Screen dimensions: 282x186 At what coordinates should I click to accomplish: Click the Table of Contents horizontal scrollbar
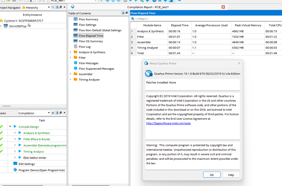[91, 185]
